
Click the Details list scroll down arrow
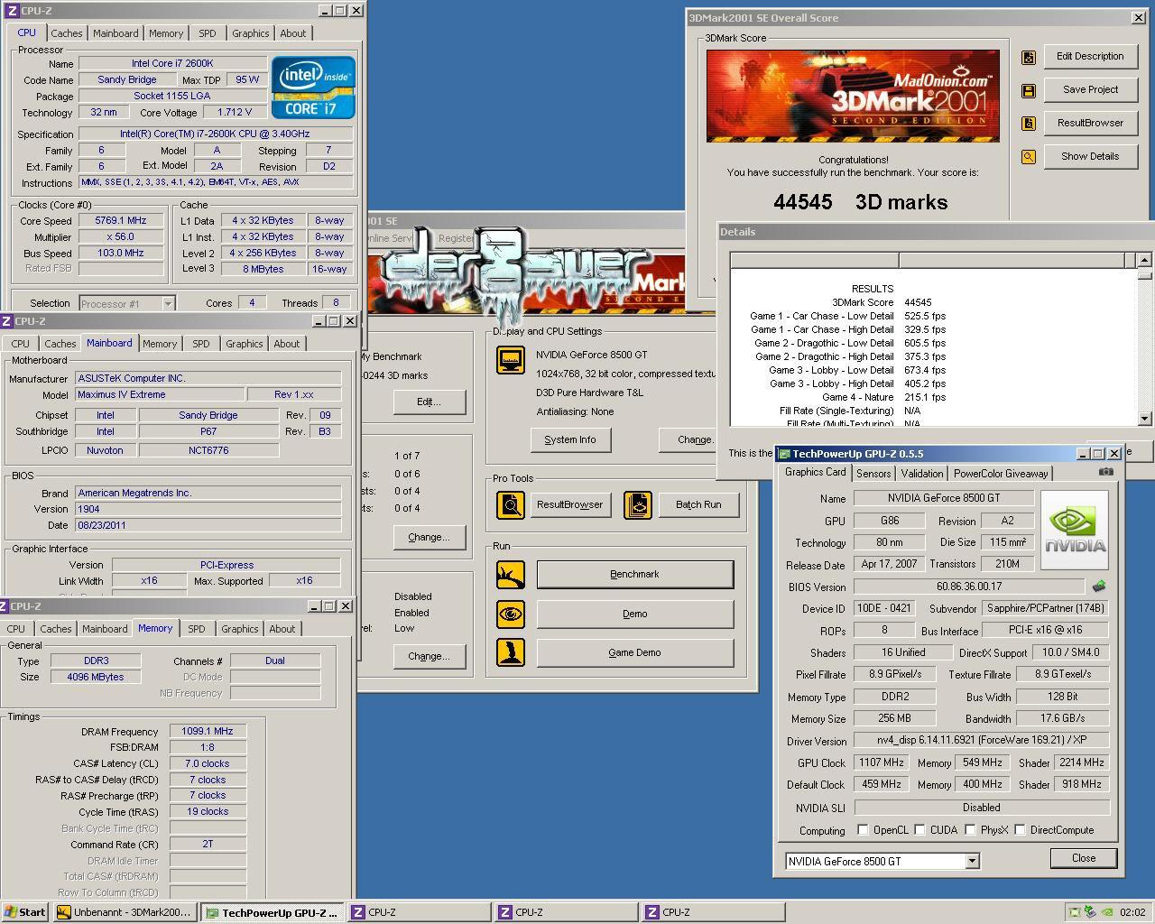(1144, 419)
